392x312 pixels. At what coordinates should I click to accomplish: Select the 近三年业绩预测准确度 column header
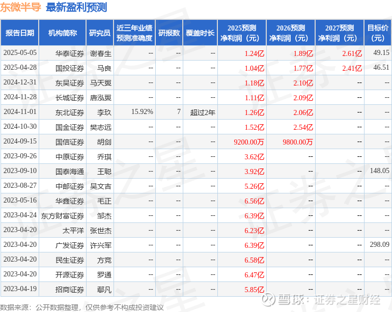click(x=134, y=33)
